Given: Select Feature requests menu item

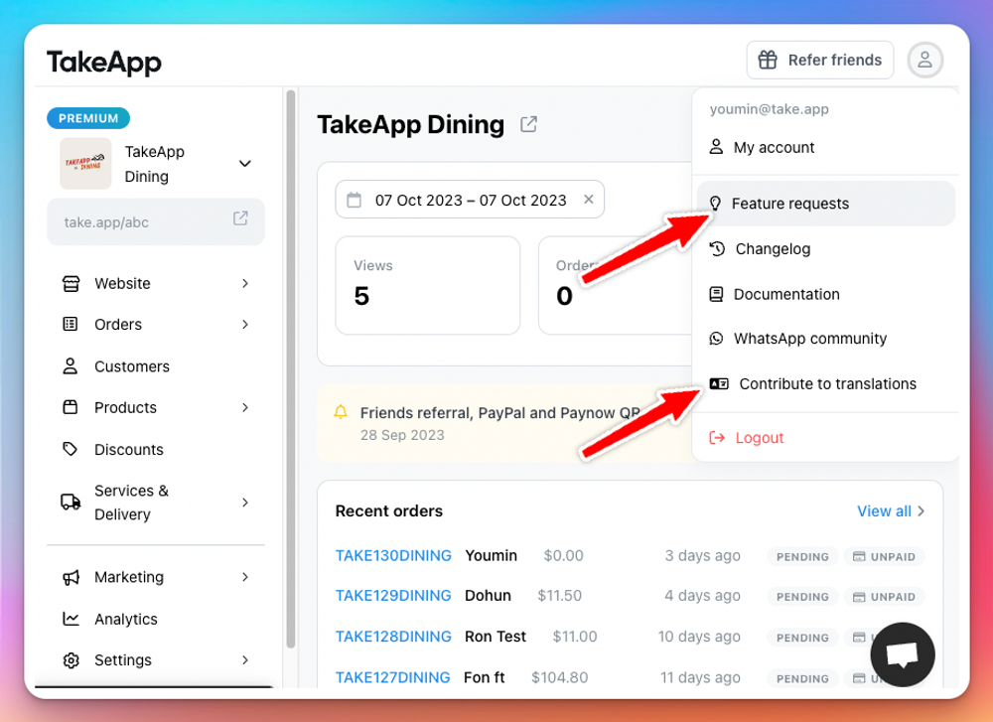Looking at the screenshot, I should (825, 204).
